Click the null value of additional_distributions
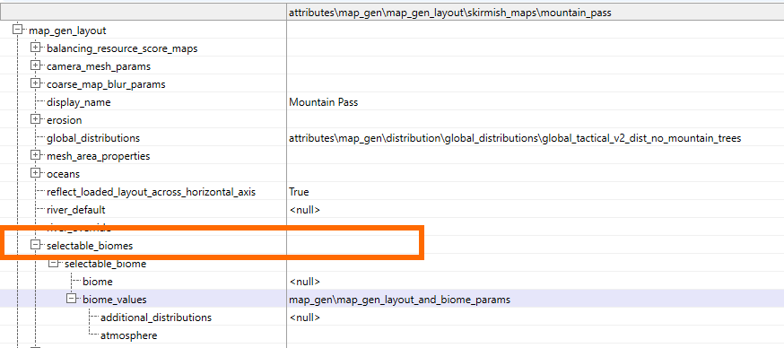 [304, 318]
